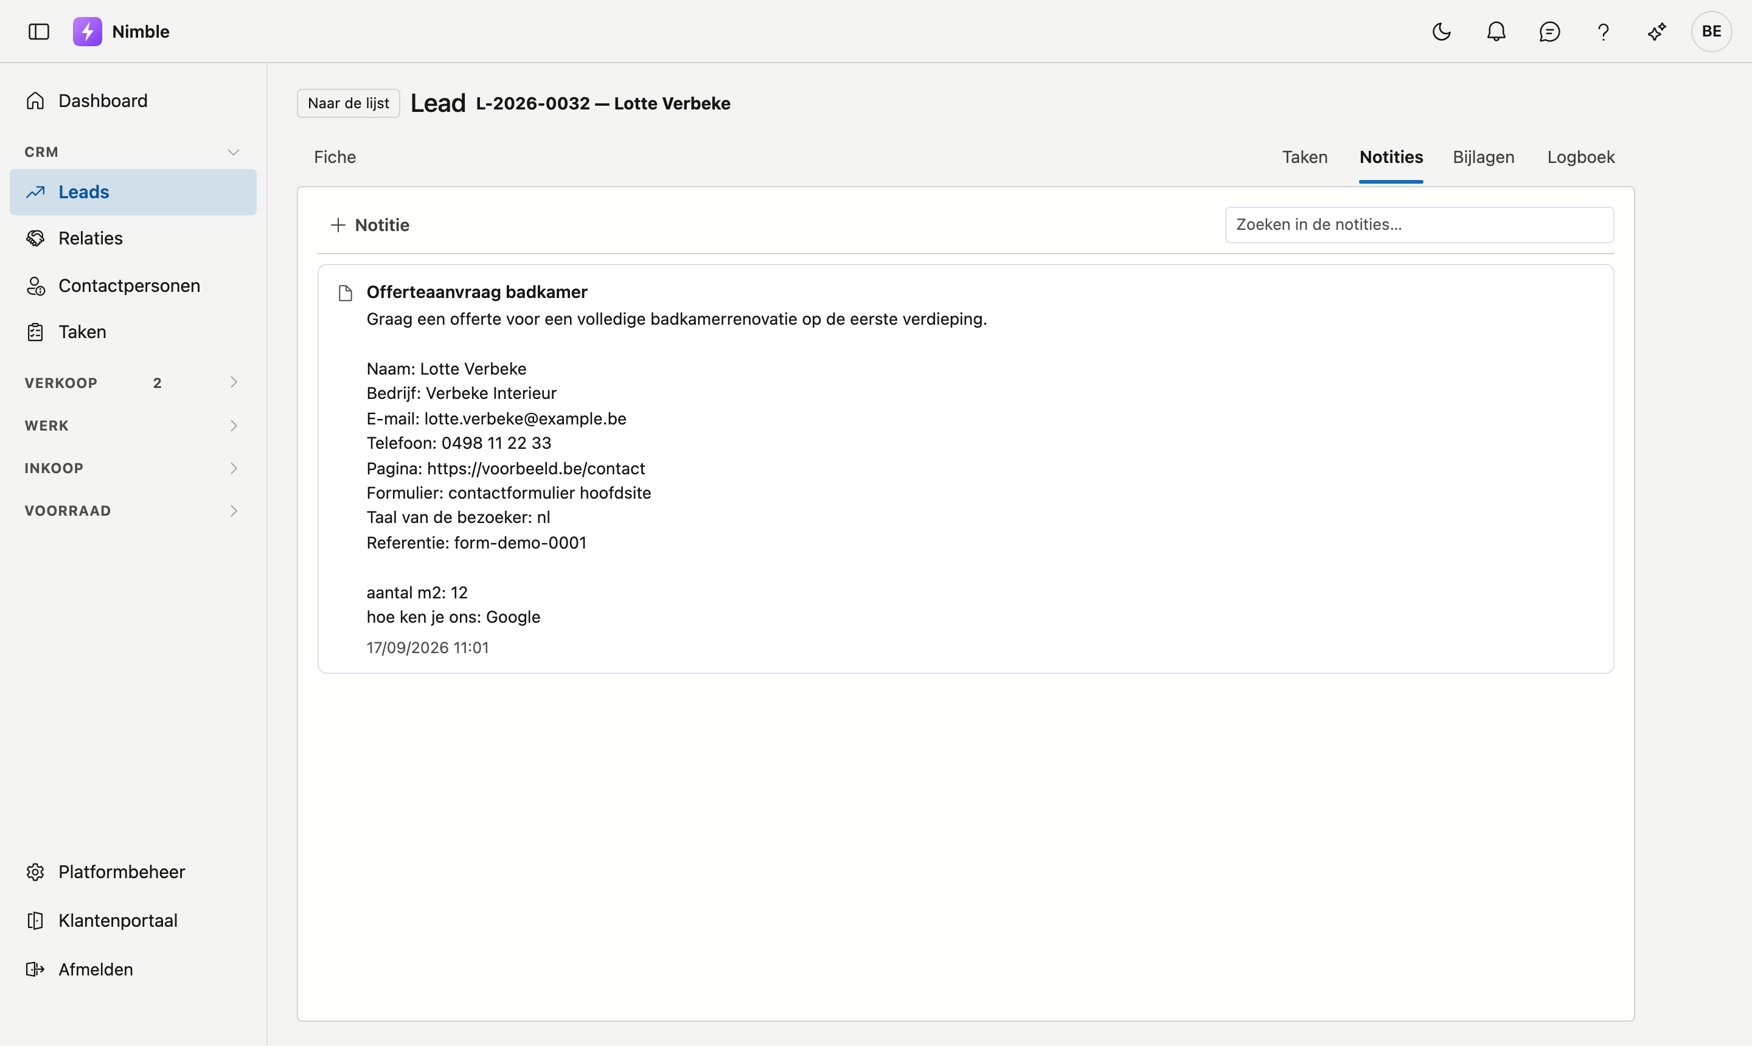Click the Telefoon: 0498 11 22 33 line
Image resolution: width=1752 pixels, height=1046 pixels.
coord(459,443)
